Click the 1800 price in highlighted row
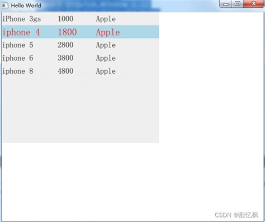Viewport: 265px width, 222px height. click(67, 32)
